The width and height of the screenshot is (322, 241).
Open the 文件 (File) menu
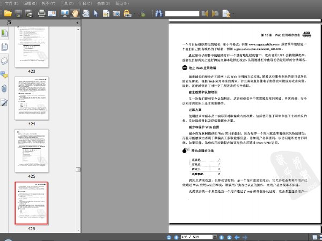click(x=11, y=3)
